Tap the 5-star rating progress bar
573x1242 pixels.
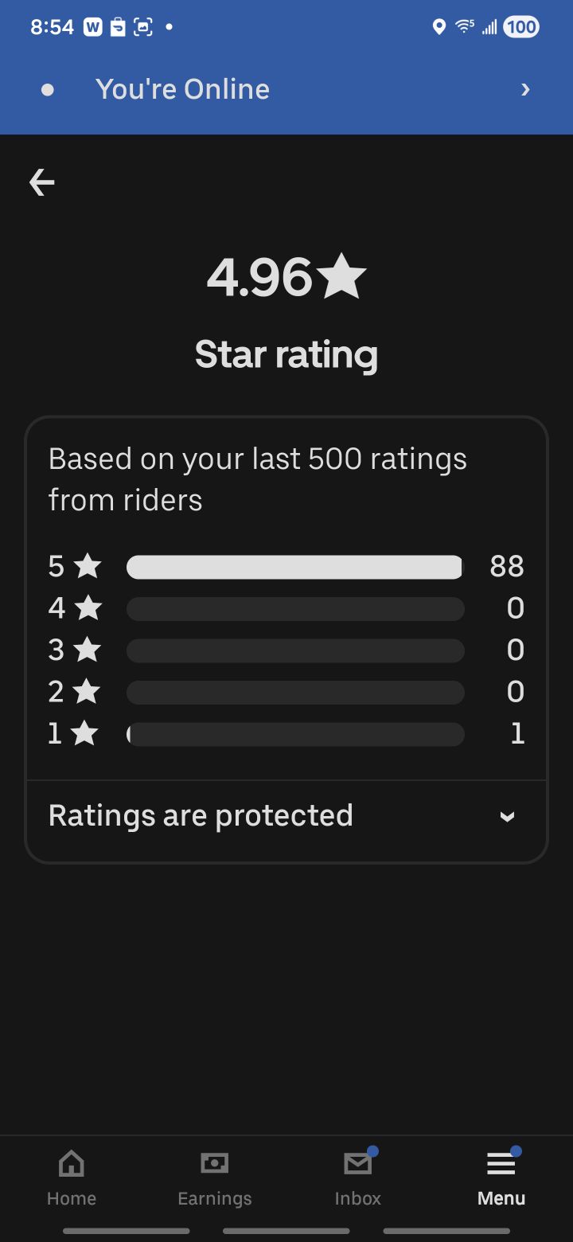(x=294, y=567)
